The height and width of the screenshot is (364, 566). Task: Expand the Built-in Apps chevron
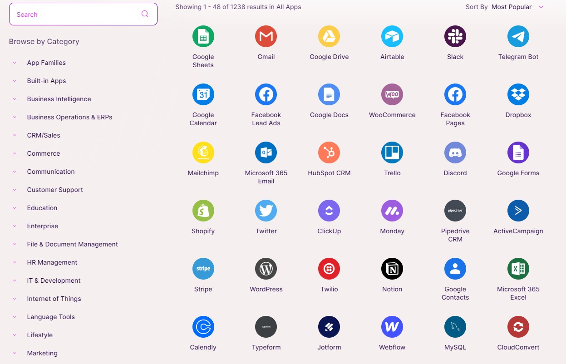tap(15, 81)
